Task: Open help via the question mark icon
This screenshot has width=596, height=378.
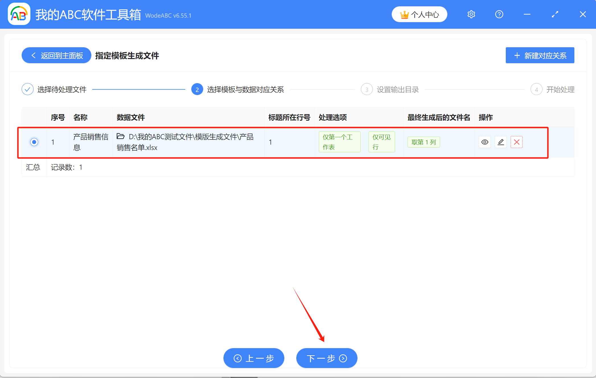Action: 499,14
